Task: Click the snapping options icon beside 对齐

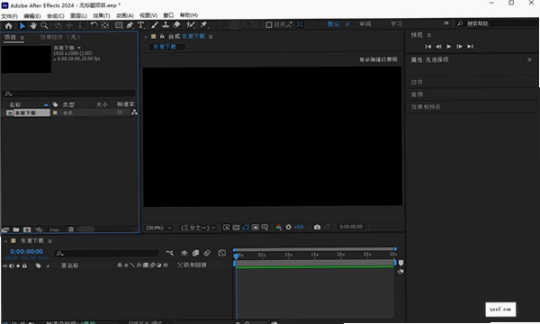Action: (x=289, y=24)
